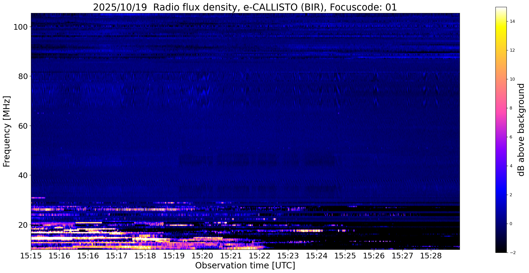Click the 15:21 time tick label
Screen dimensions: 529x273
pos(231,256)
